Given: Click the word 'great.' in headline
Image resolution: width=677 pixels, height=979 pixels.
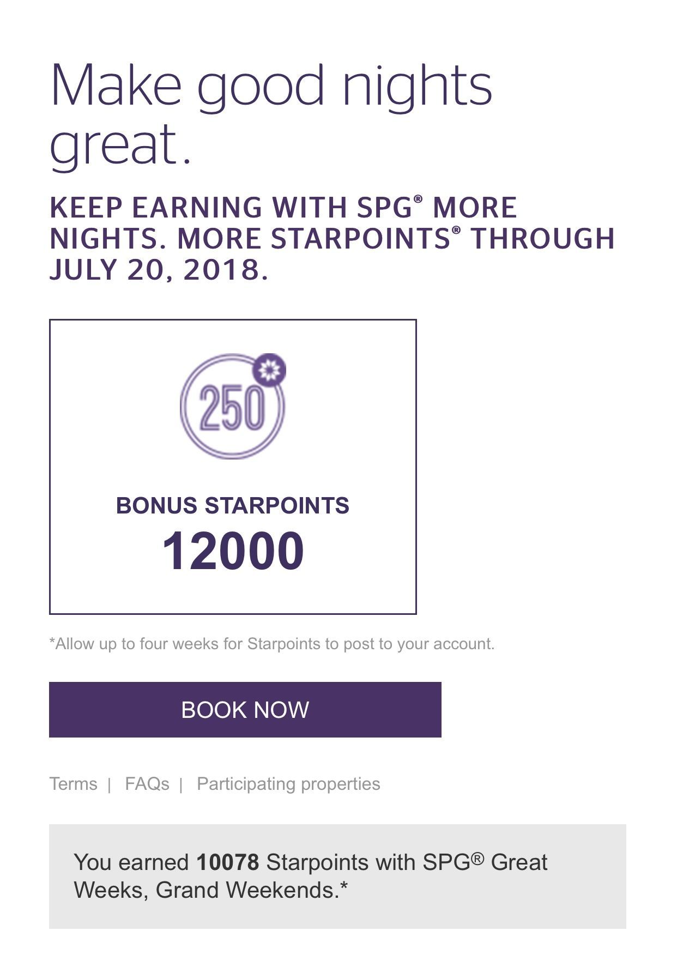Looking at the screenshot, I should [120, 144].
